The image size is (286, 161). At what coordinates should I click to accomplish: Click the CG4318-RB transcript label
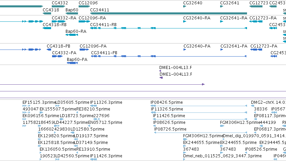click(54, 25)
